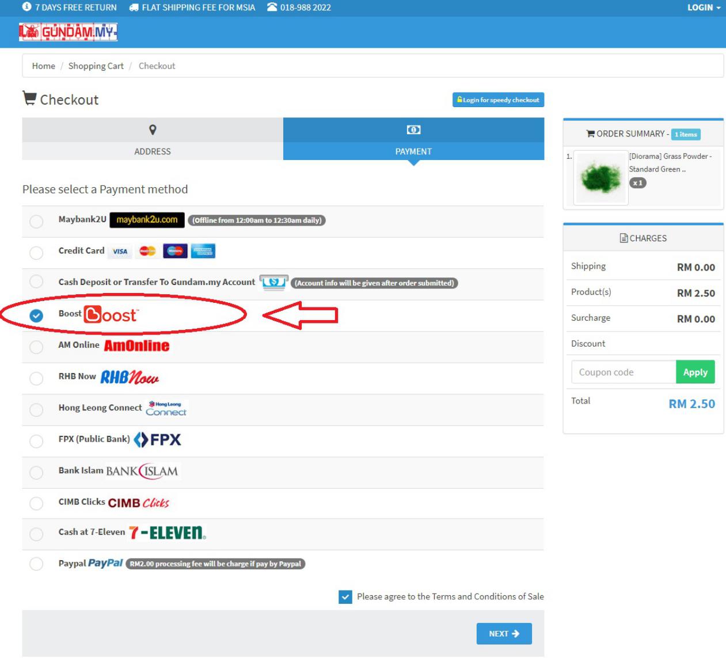Click the Gundam.my site logo
This screenshot has width=726, height=658.
[x=68, y=32]
